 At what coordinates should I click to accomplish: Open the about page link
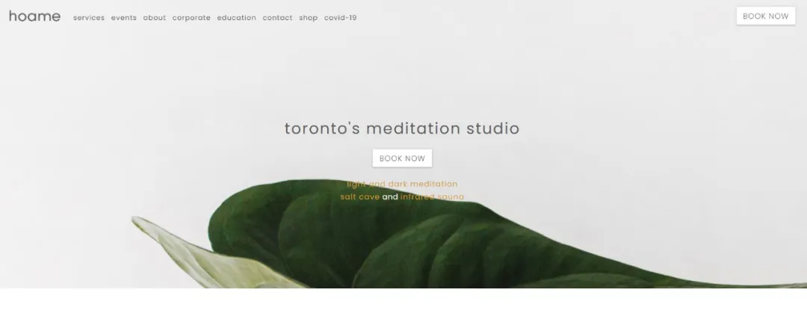click(155, 17)
